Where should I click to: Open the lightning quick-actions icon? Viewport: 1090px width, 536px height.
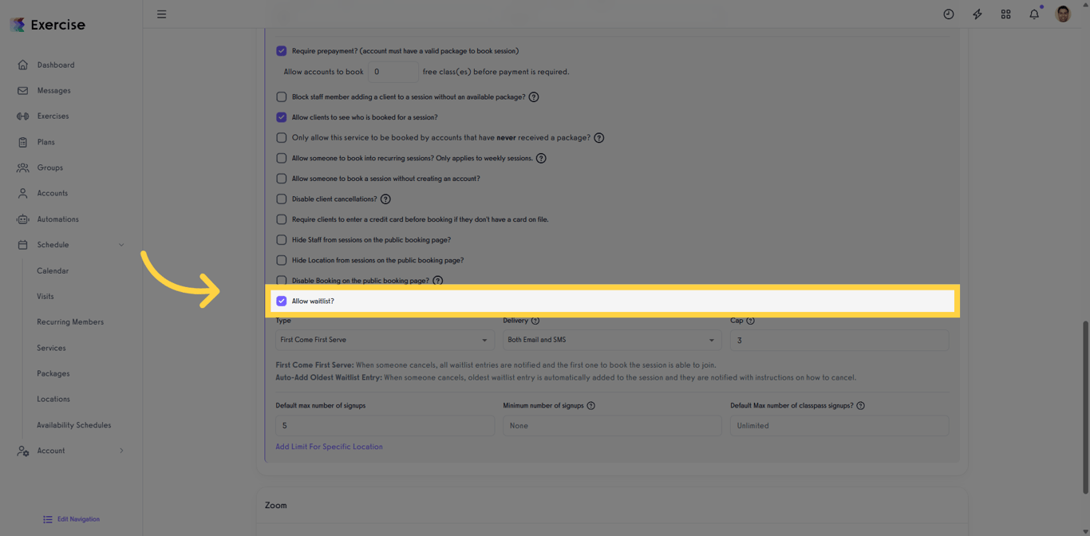coord(977,14)
